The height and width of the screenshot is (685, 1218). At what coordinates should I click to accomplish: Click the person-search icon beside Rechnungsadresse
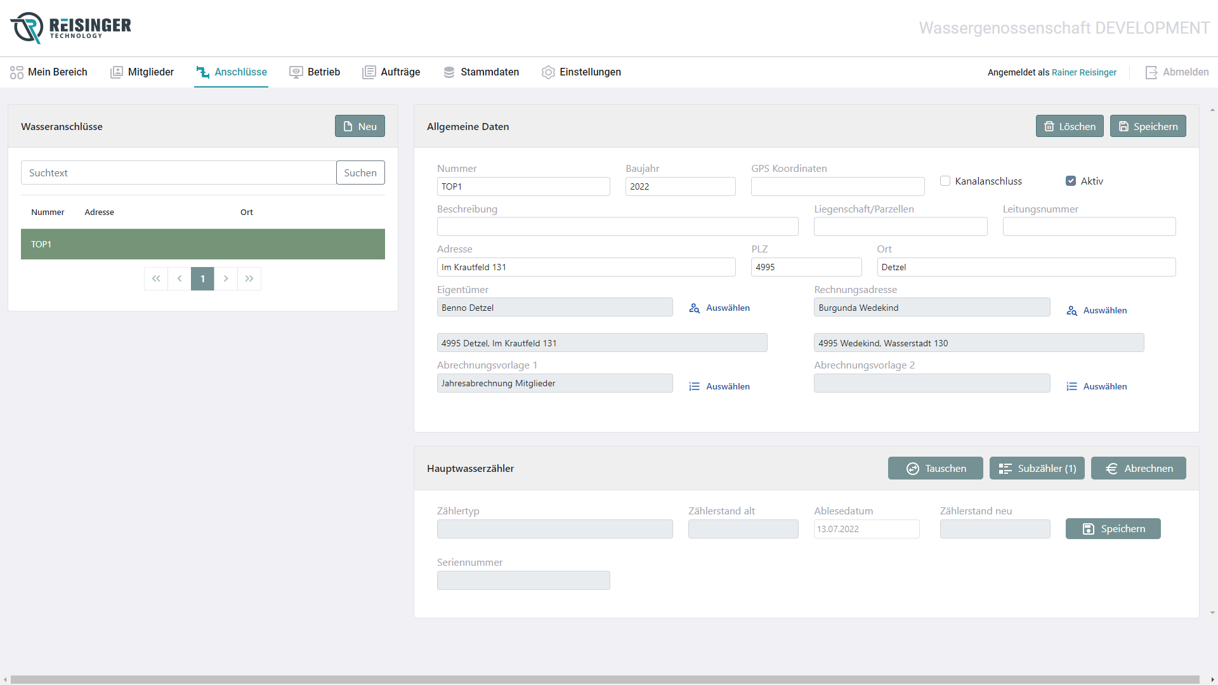(x=1072, y=311)
